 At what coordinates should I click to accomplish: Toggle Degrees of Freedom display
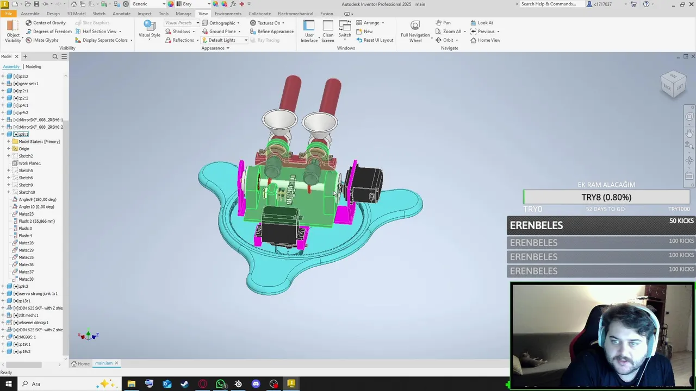coord(48,31)
